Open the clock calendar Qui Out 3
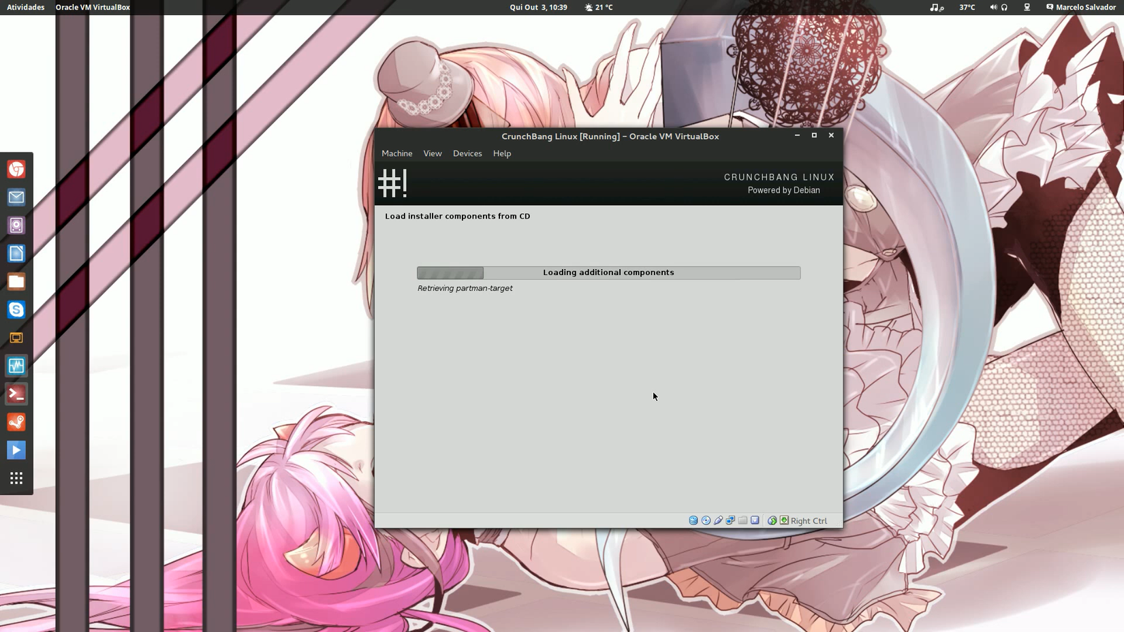This screenshot has width=1124, height=632. tap(538, 7)
